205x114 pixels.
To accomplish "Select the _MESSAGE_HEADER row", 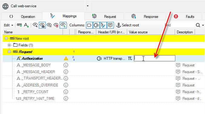I will coord(104,72).
